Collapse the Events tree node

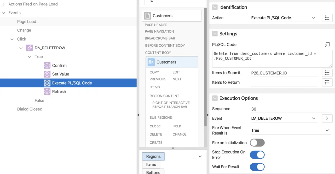coord(3,13)
